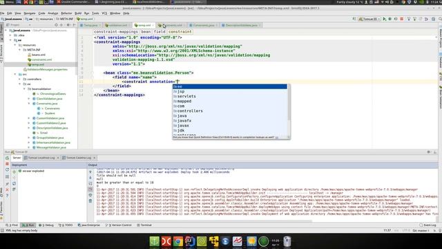
Task: Click the undo arrow icon in main toolbar
Action: pyautogui.click(x=426, y=19)
